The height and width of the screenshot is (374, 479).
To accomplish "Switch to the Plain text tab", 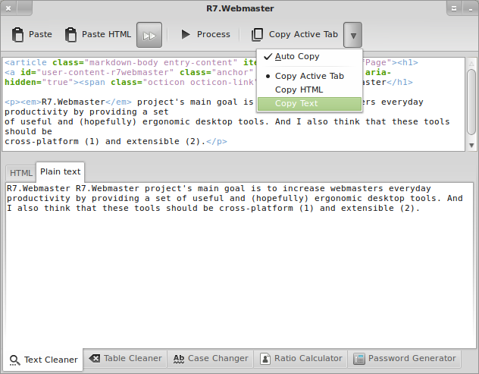I will [x=60, y=172].
